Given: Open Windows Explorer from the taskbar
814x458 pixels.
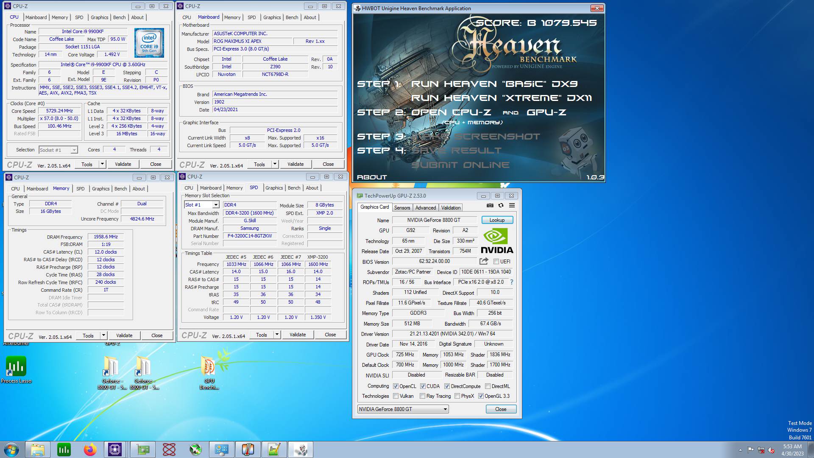Looking at the screenshot, I should pyautogui.click(x=38, y=450).
